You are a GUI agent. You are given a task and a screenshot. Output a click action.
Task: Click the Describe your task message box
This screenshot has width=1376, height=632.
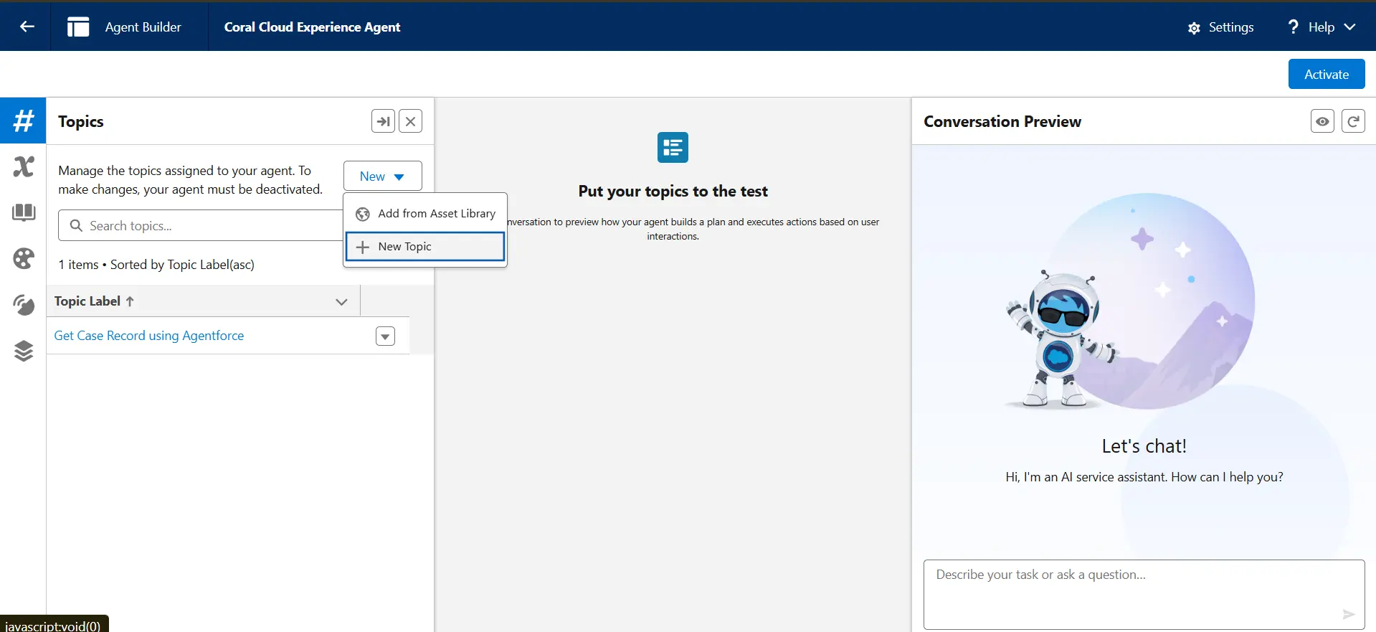(x=1144, y=594)
